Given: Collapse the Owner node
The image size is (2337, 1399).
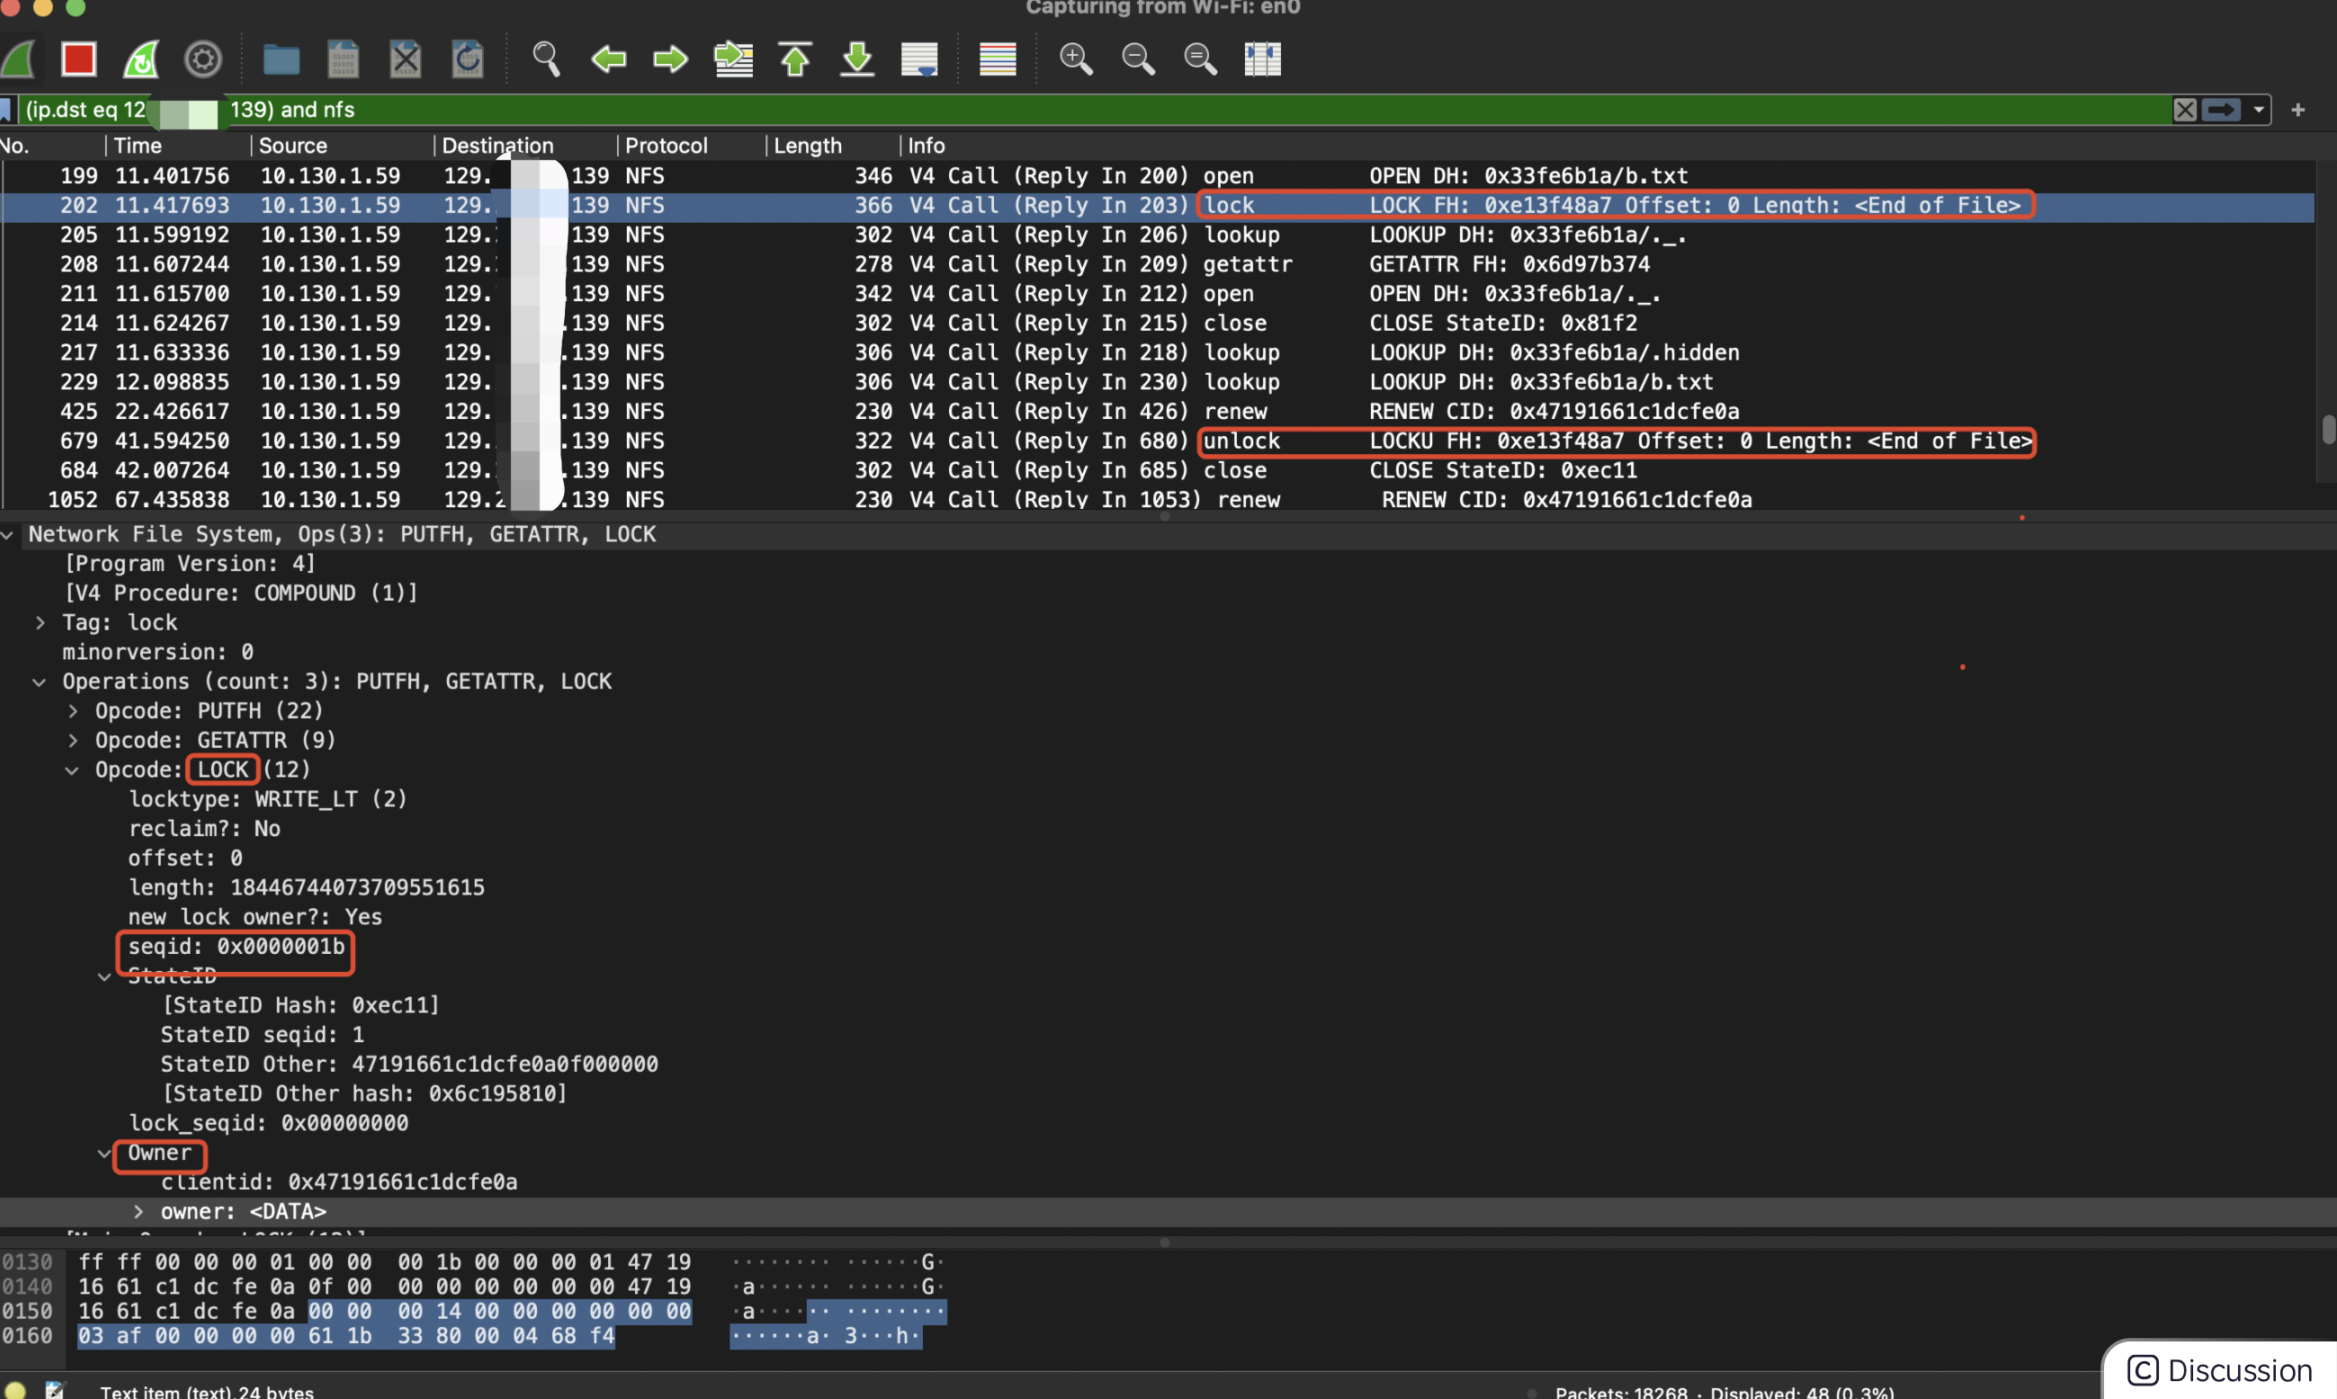Looking at the screenshot, I should coord(104,1153).
